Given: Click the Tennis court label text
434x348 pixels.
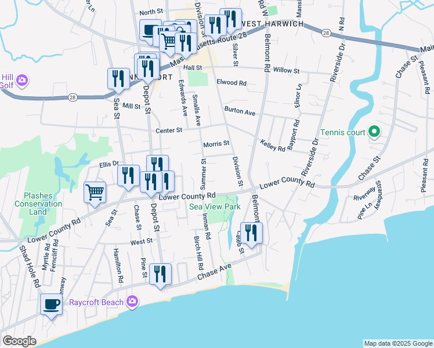Looking at the screenshot, I should click(343, 132).
